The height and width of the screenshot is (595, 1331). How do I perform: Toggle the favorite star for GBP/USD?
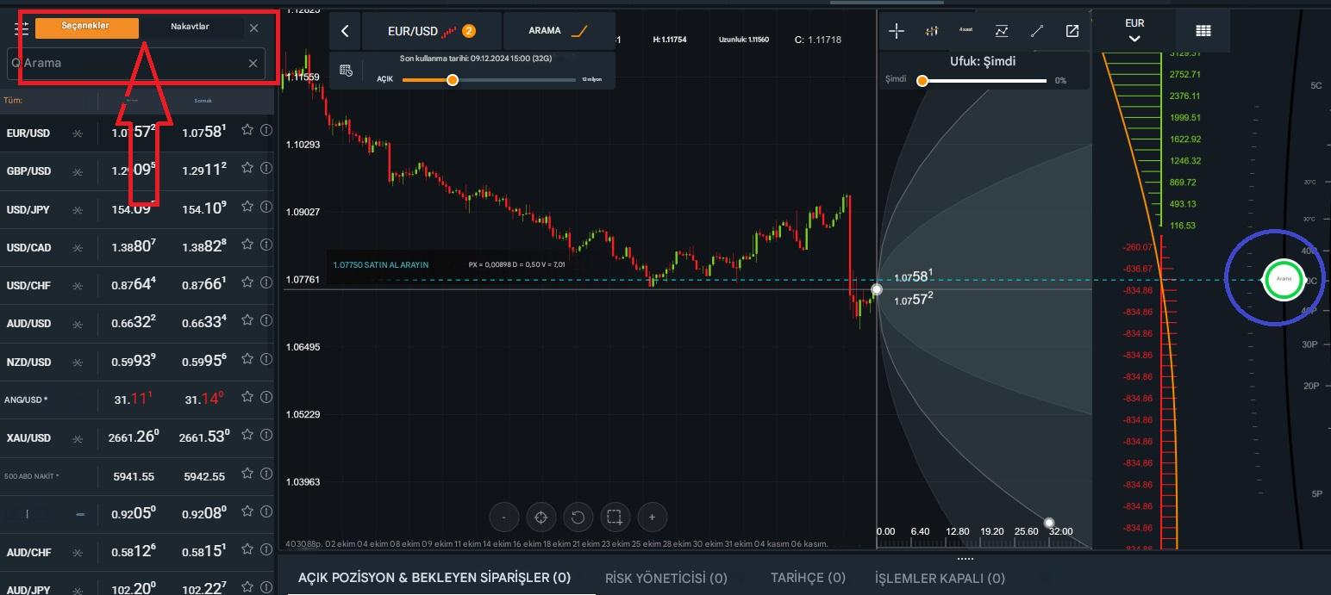pyautogui.click(x=247, y=169)
